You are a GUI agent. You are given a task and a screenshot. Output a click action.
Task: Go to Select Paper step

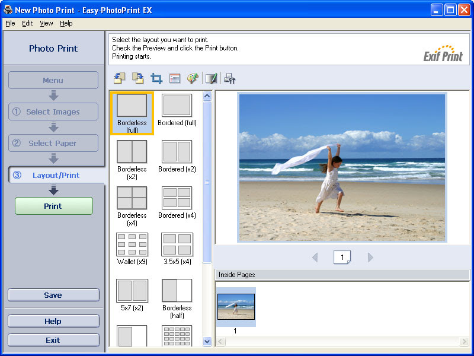click(x=53, y=143)
